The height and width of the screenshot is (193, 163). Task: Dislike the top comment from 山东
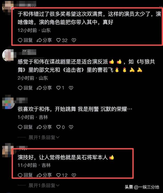click(x=74, y=40)
